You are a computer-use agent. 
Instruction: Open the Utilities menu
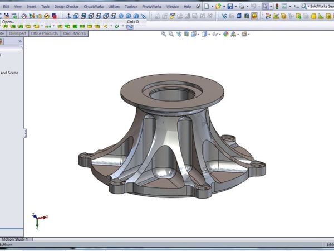pyautogui.click(x=114, y=6)
